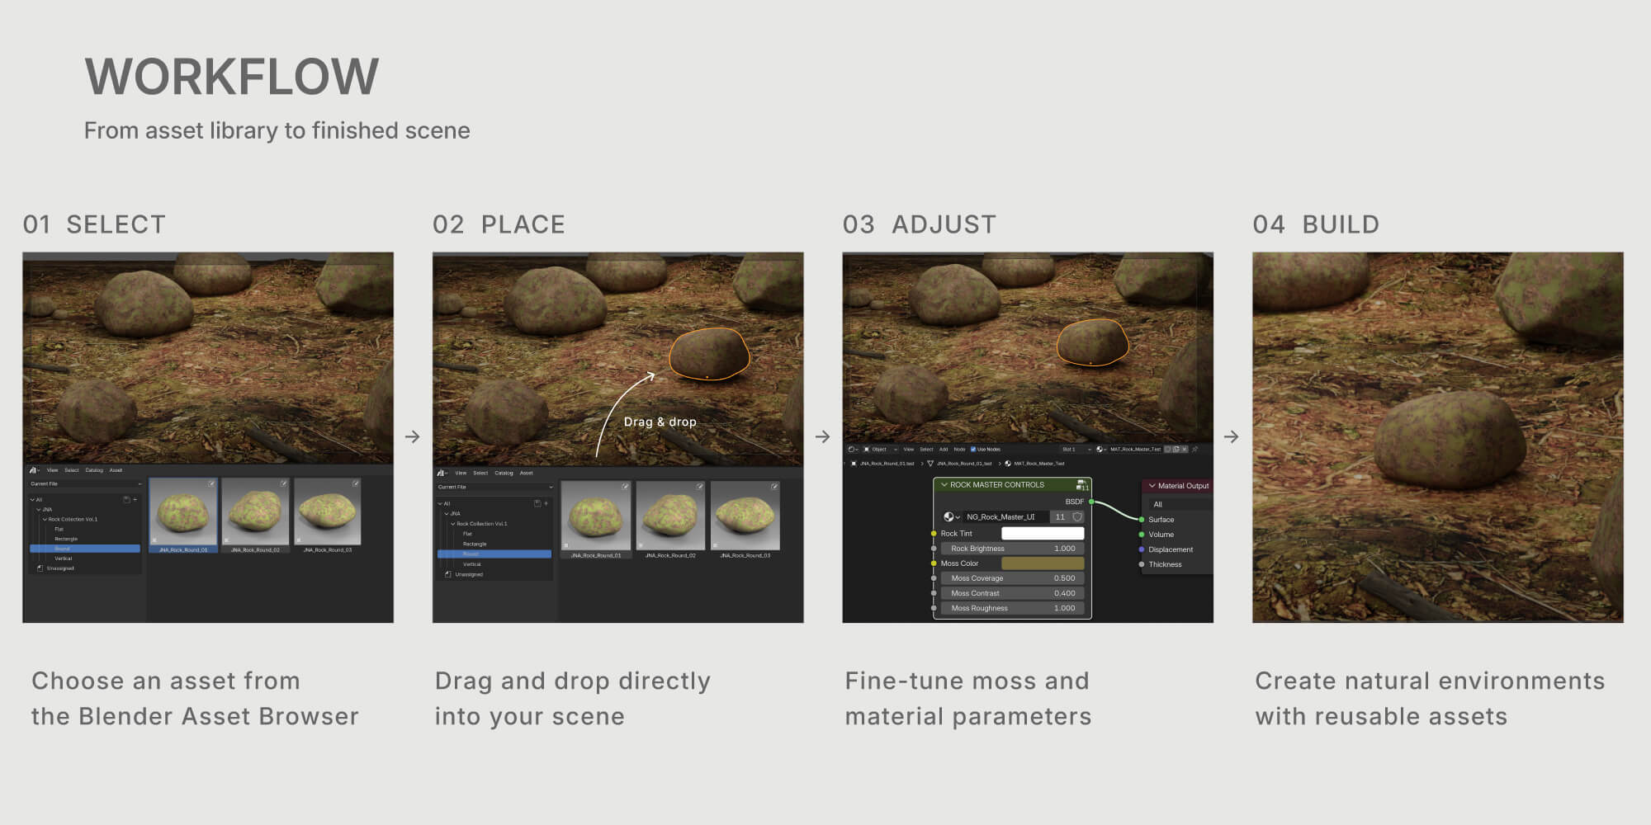Click catalog copy icon beside All in Select panel
Viewport: 1651px width, 825px height.
(x=126, y=499)
